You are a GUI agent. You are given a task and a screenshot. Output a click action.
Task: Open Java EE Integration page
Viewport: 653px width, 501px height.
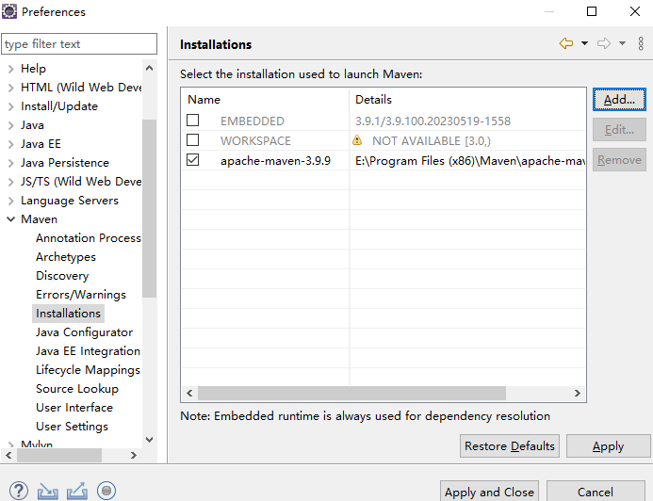[88, 351]
